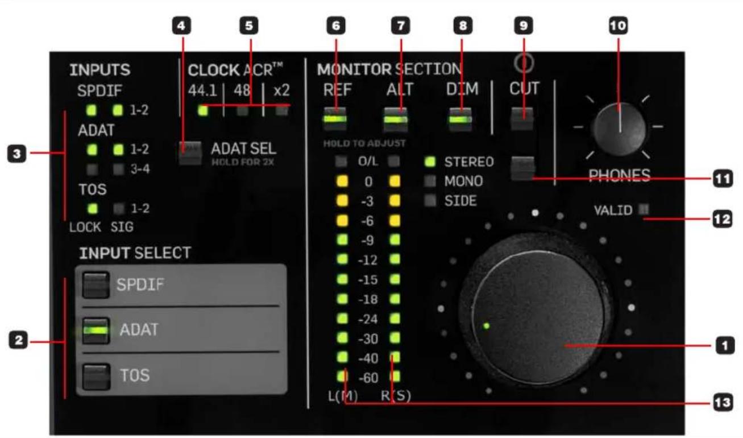The width and height of the screenshot is (743, 438).
Task: Click the MONITOR SECTION heading
Action: tap(389, 69)
